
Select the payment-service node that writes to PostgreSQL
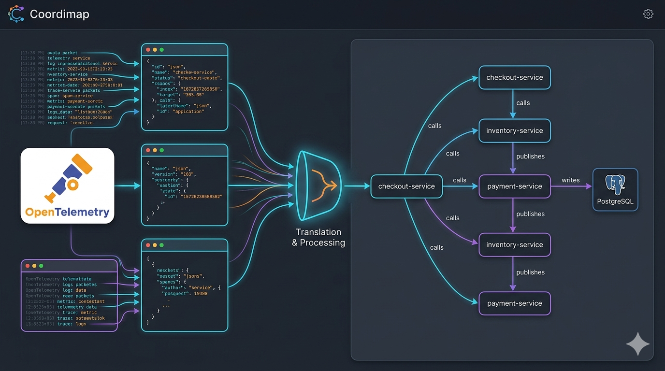515,186
